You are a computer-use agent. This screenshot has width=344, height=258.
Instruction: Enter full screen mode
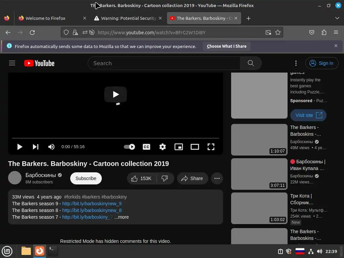click(x=211, y=147)
